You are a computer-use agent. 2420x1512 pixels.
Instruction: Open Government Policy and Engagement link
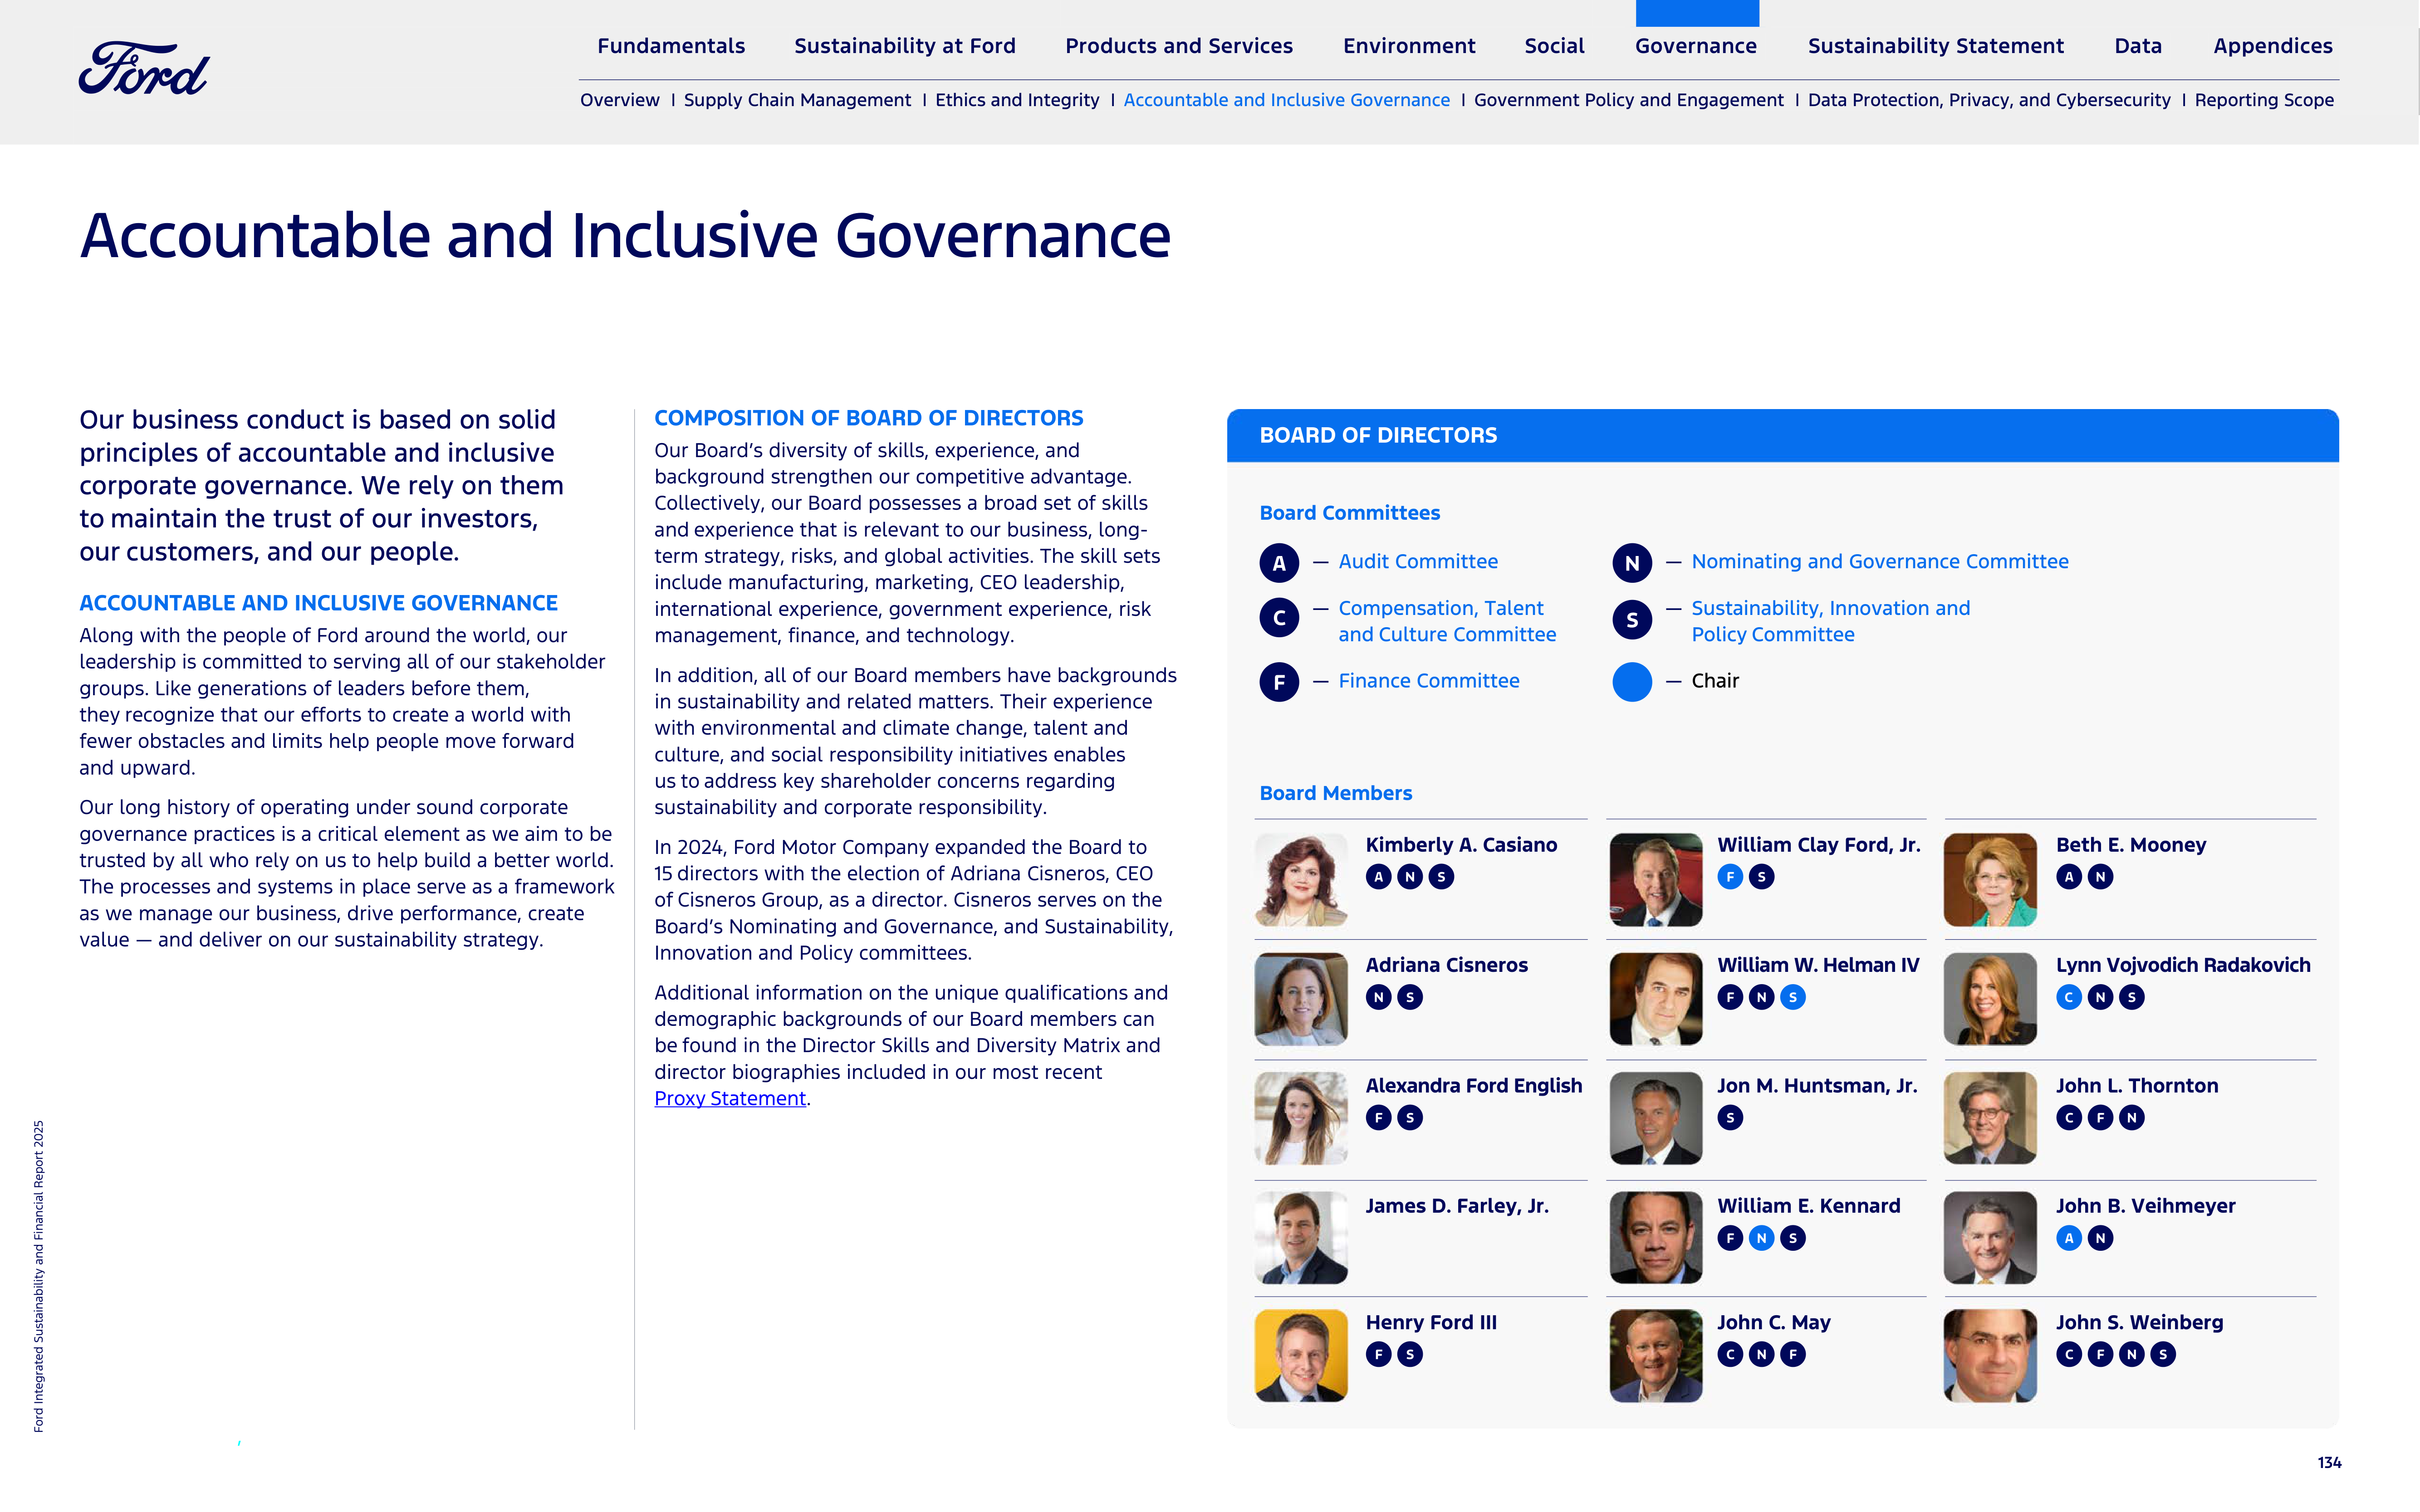coord(1628,100)
